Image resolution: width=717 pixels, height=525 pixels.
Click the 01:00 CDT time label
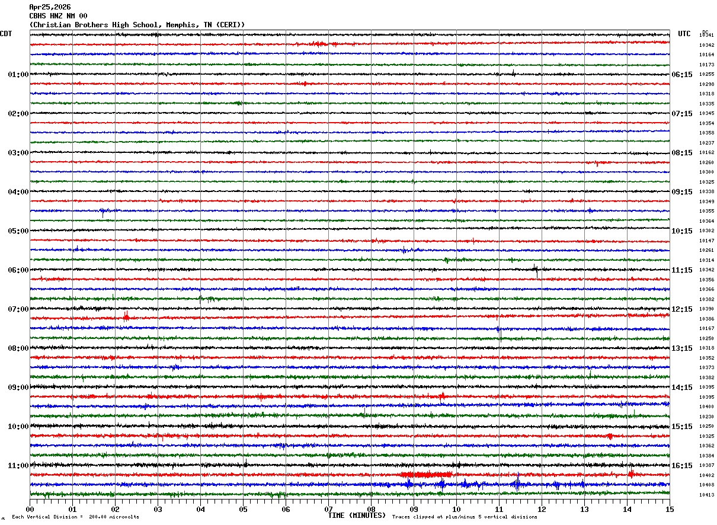pyautogui.click(x=18, y=75)
